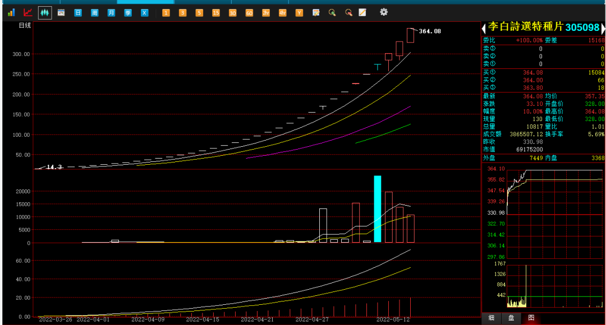The height and width of the screenshot is (325, 606).
Task: Open settings gear icon
Action: pyautogui.click(x=383, y=12)
